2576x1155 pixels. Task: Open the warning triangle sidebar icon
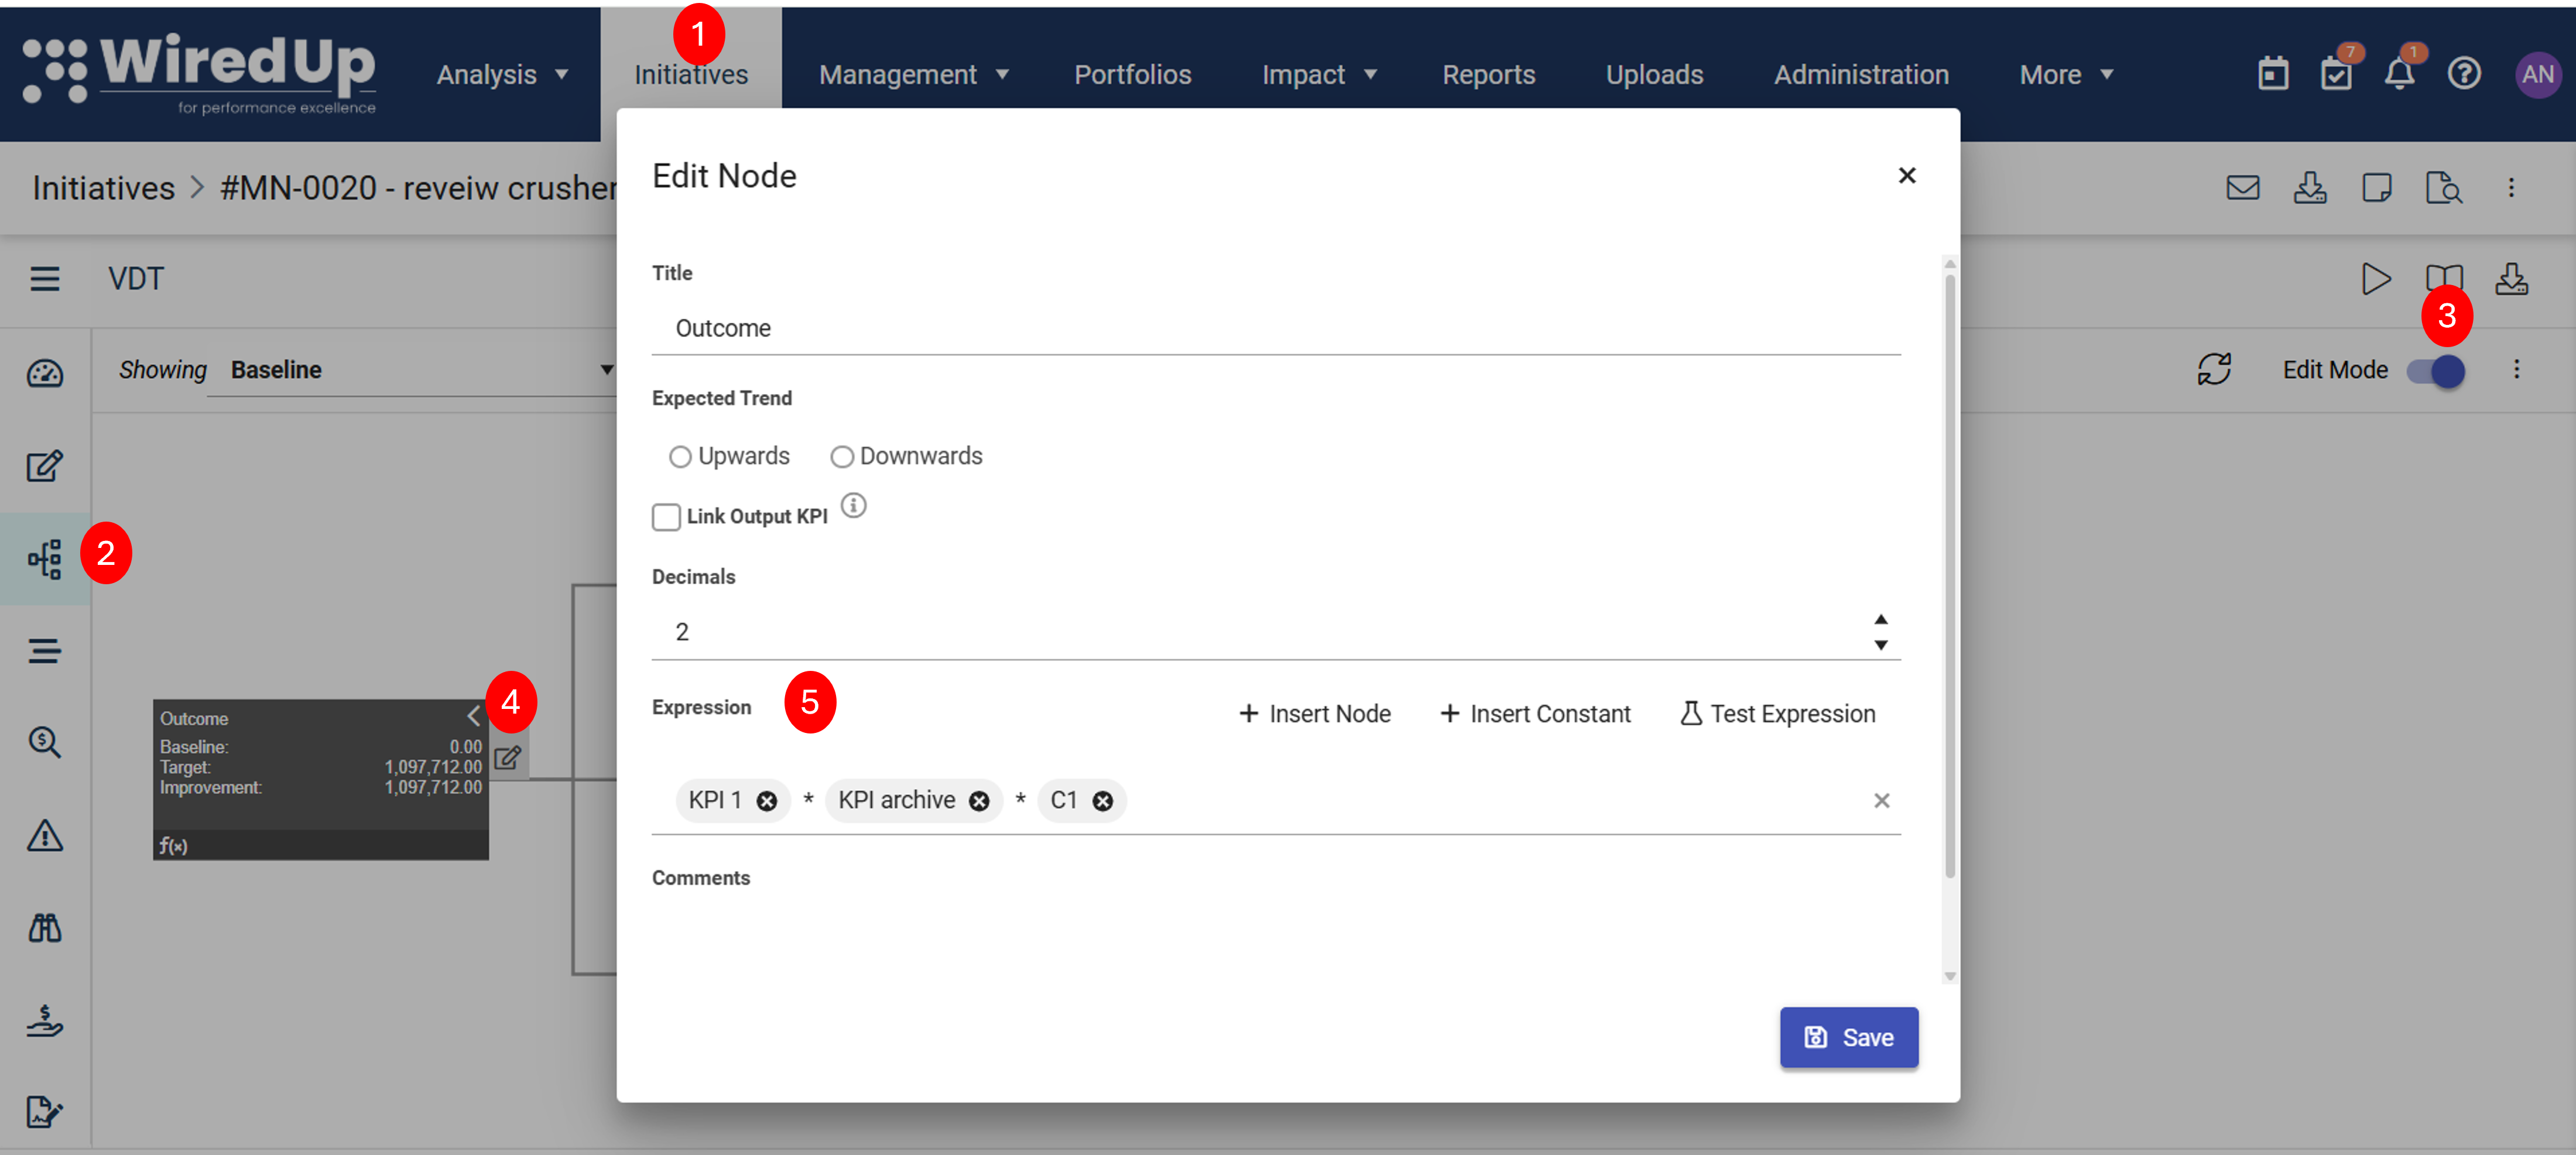pos(45,835)
